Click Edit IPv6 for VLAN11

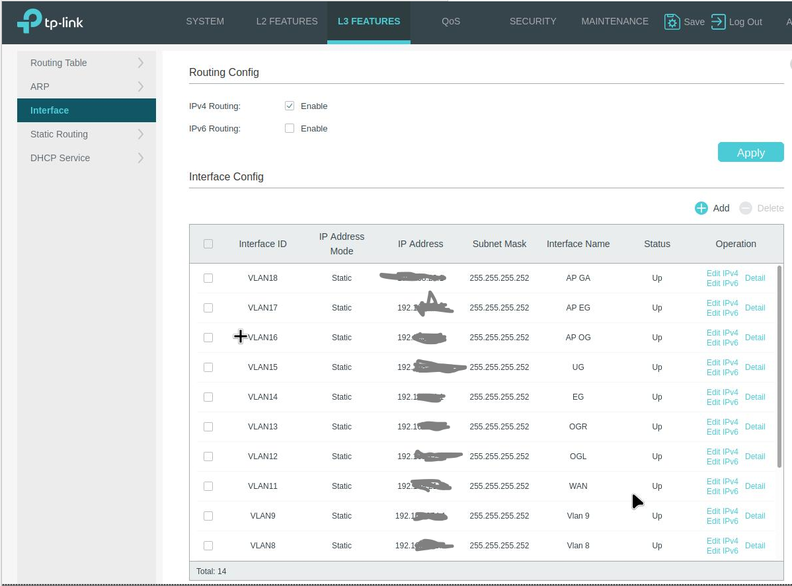[723, 491]
